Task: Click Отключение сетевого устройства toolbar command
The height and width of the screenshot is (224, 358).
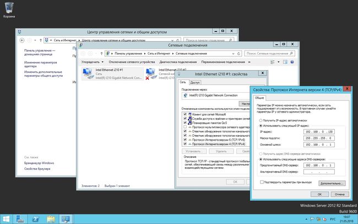Action: point(132,62)
